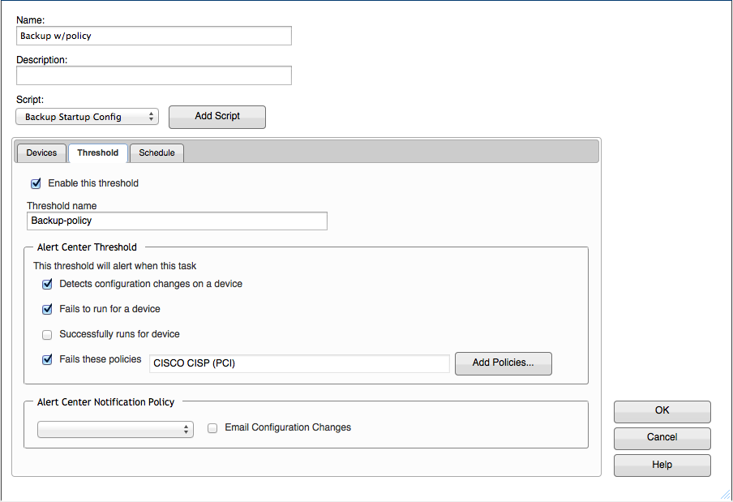Open Help for this dialog
The height and width of the screenshot is (502, 733).
662,465
